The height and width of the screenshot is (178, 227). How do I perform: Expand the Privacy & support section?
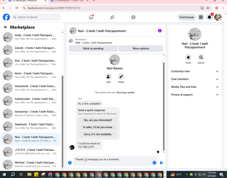click(x=195, y=95)
